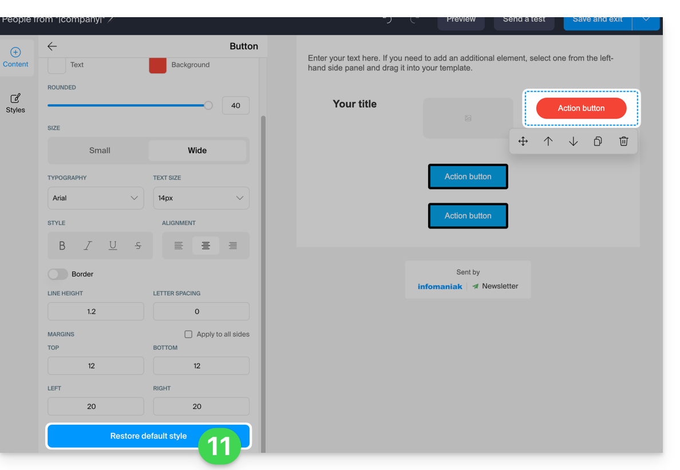Open the Typography Arial dropdown
This screenshot has height=470, width=680.
click(96, 198)
